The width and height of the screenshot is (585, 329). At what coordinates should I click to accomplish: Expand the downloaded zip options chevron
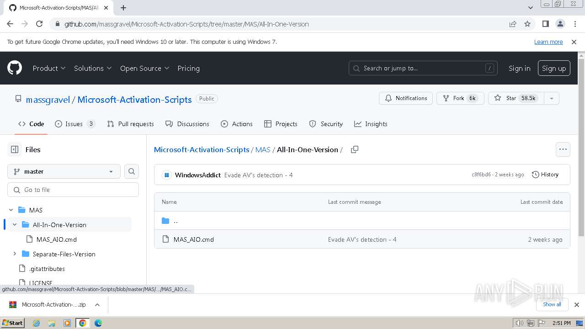(97, 304)
